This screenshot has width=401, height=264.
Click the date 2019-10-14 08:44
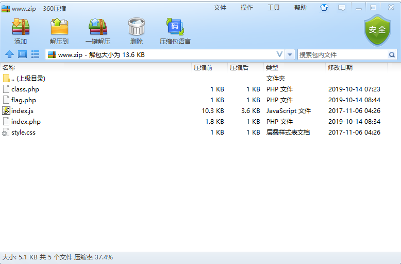pyautogui.click(x=354, y=100)
